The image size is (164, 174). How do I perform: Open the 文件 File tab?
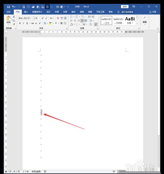[9, 12]
